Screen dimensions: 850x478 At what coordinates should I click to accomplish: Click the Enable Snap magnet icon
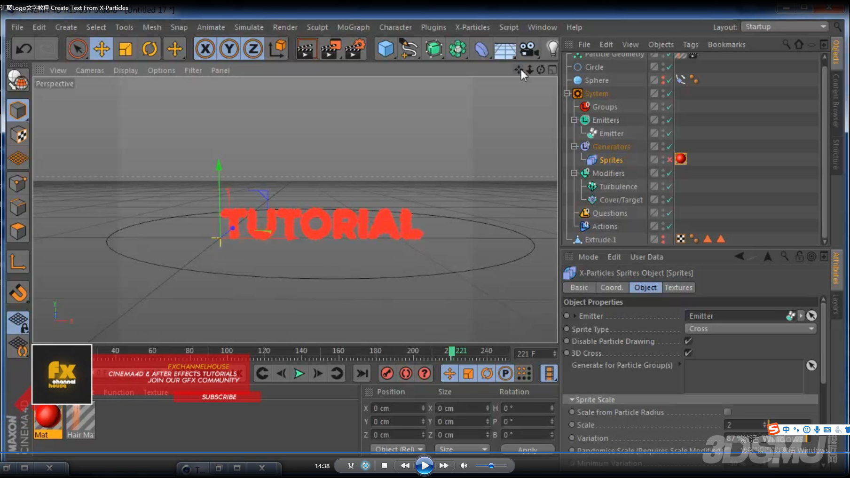tap(18, 292)
